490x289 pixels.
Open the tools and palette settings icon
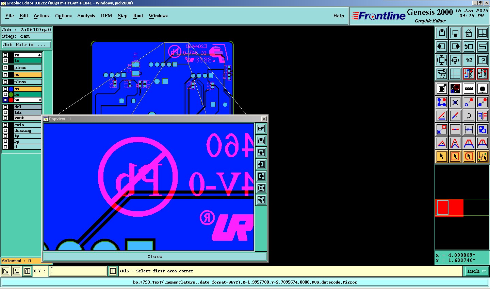442,73
